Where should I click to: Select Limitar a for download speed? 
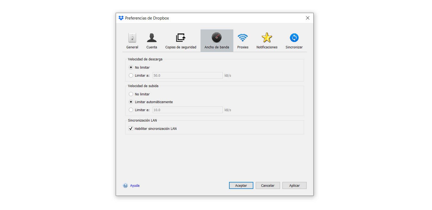coord(131,75)
